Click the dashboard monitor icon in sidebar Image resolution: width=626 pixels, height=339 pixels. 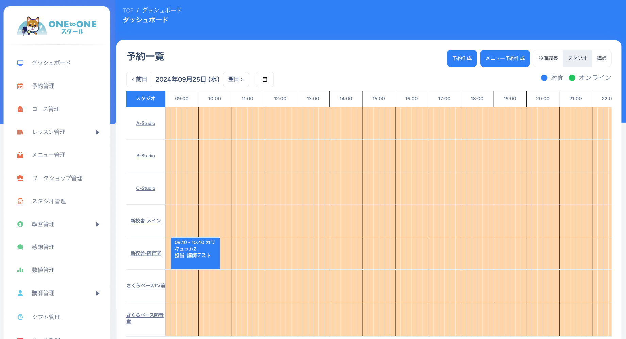click(x=20, y=63)
